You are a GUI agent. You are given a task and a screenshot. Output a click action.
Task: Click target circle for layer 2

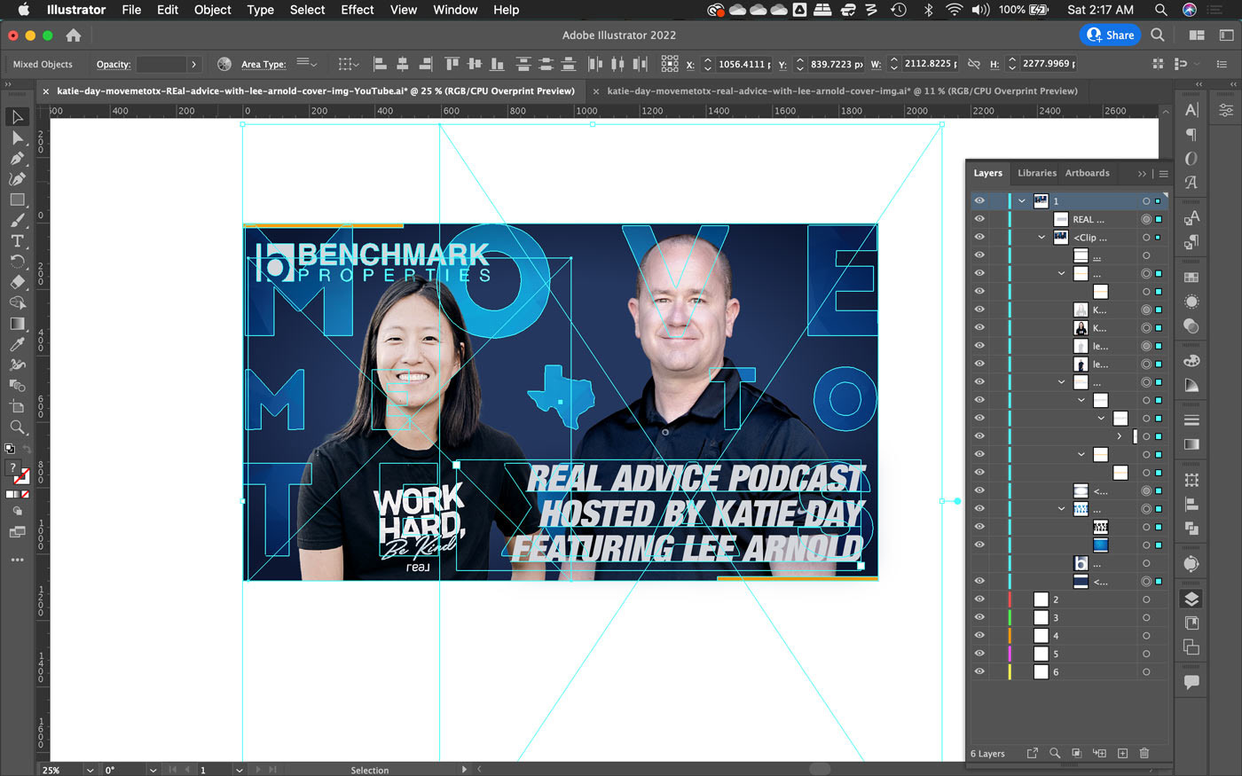tap(1146, 600)
